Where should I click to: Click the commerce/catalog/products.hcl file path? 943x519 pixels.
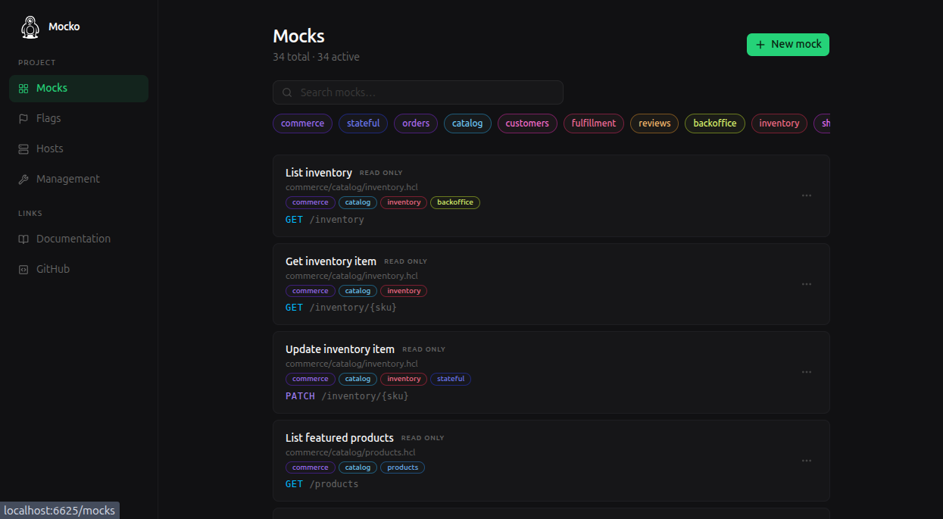[351, 452]
